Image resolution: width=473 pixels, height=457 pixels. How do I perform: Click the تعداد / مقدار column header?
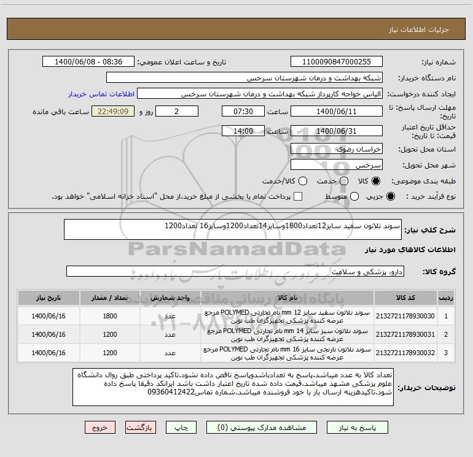coord(110,298)
